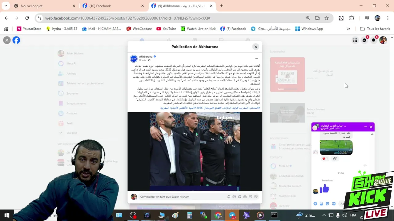Screen dimensions: 394x221
Task: Open the media control button in Chrome
Action: click(367, 18)
